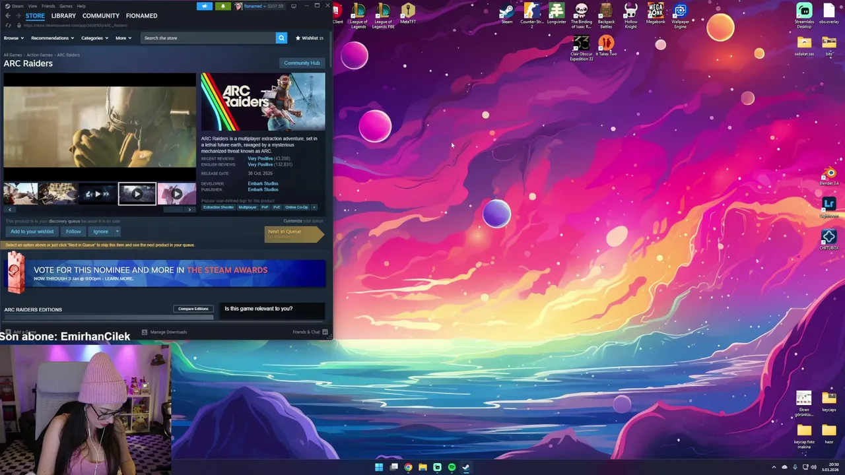
Task: Show more tags with the plus button
Action: pos(314,207)
